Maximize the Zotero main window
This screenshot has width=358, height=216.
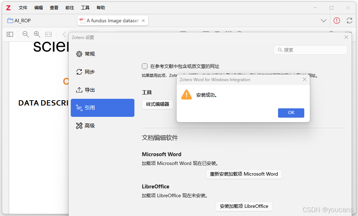point(331,8)
